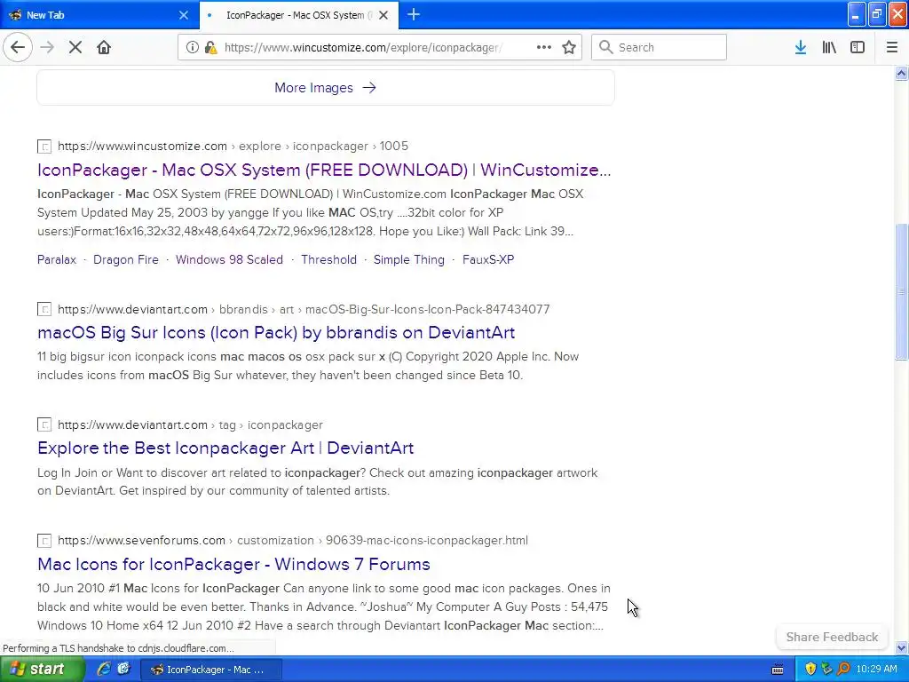Screen dimensions: 909x682
Task: Open the FauxS-XP sublink
Action: click(x=488, y=260)
